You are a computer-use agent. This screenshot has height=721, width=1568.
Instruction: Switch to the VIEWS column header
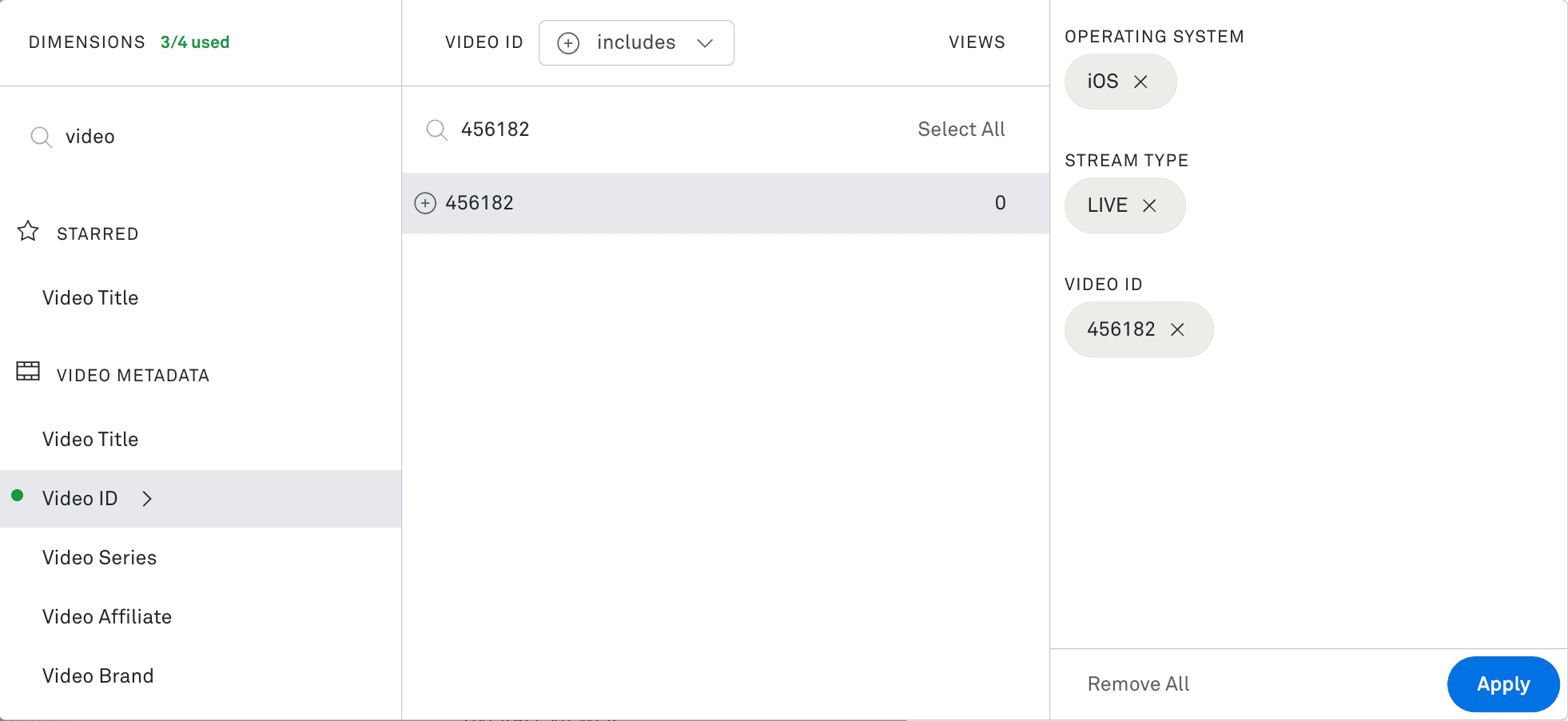point(977,42)
